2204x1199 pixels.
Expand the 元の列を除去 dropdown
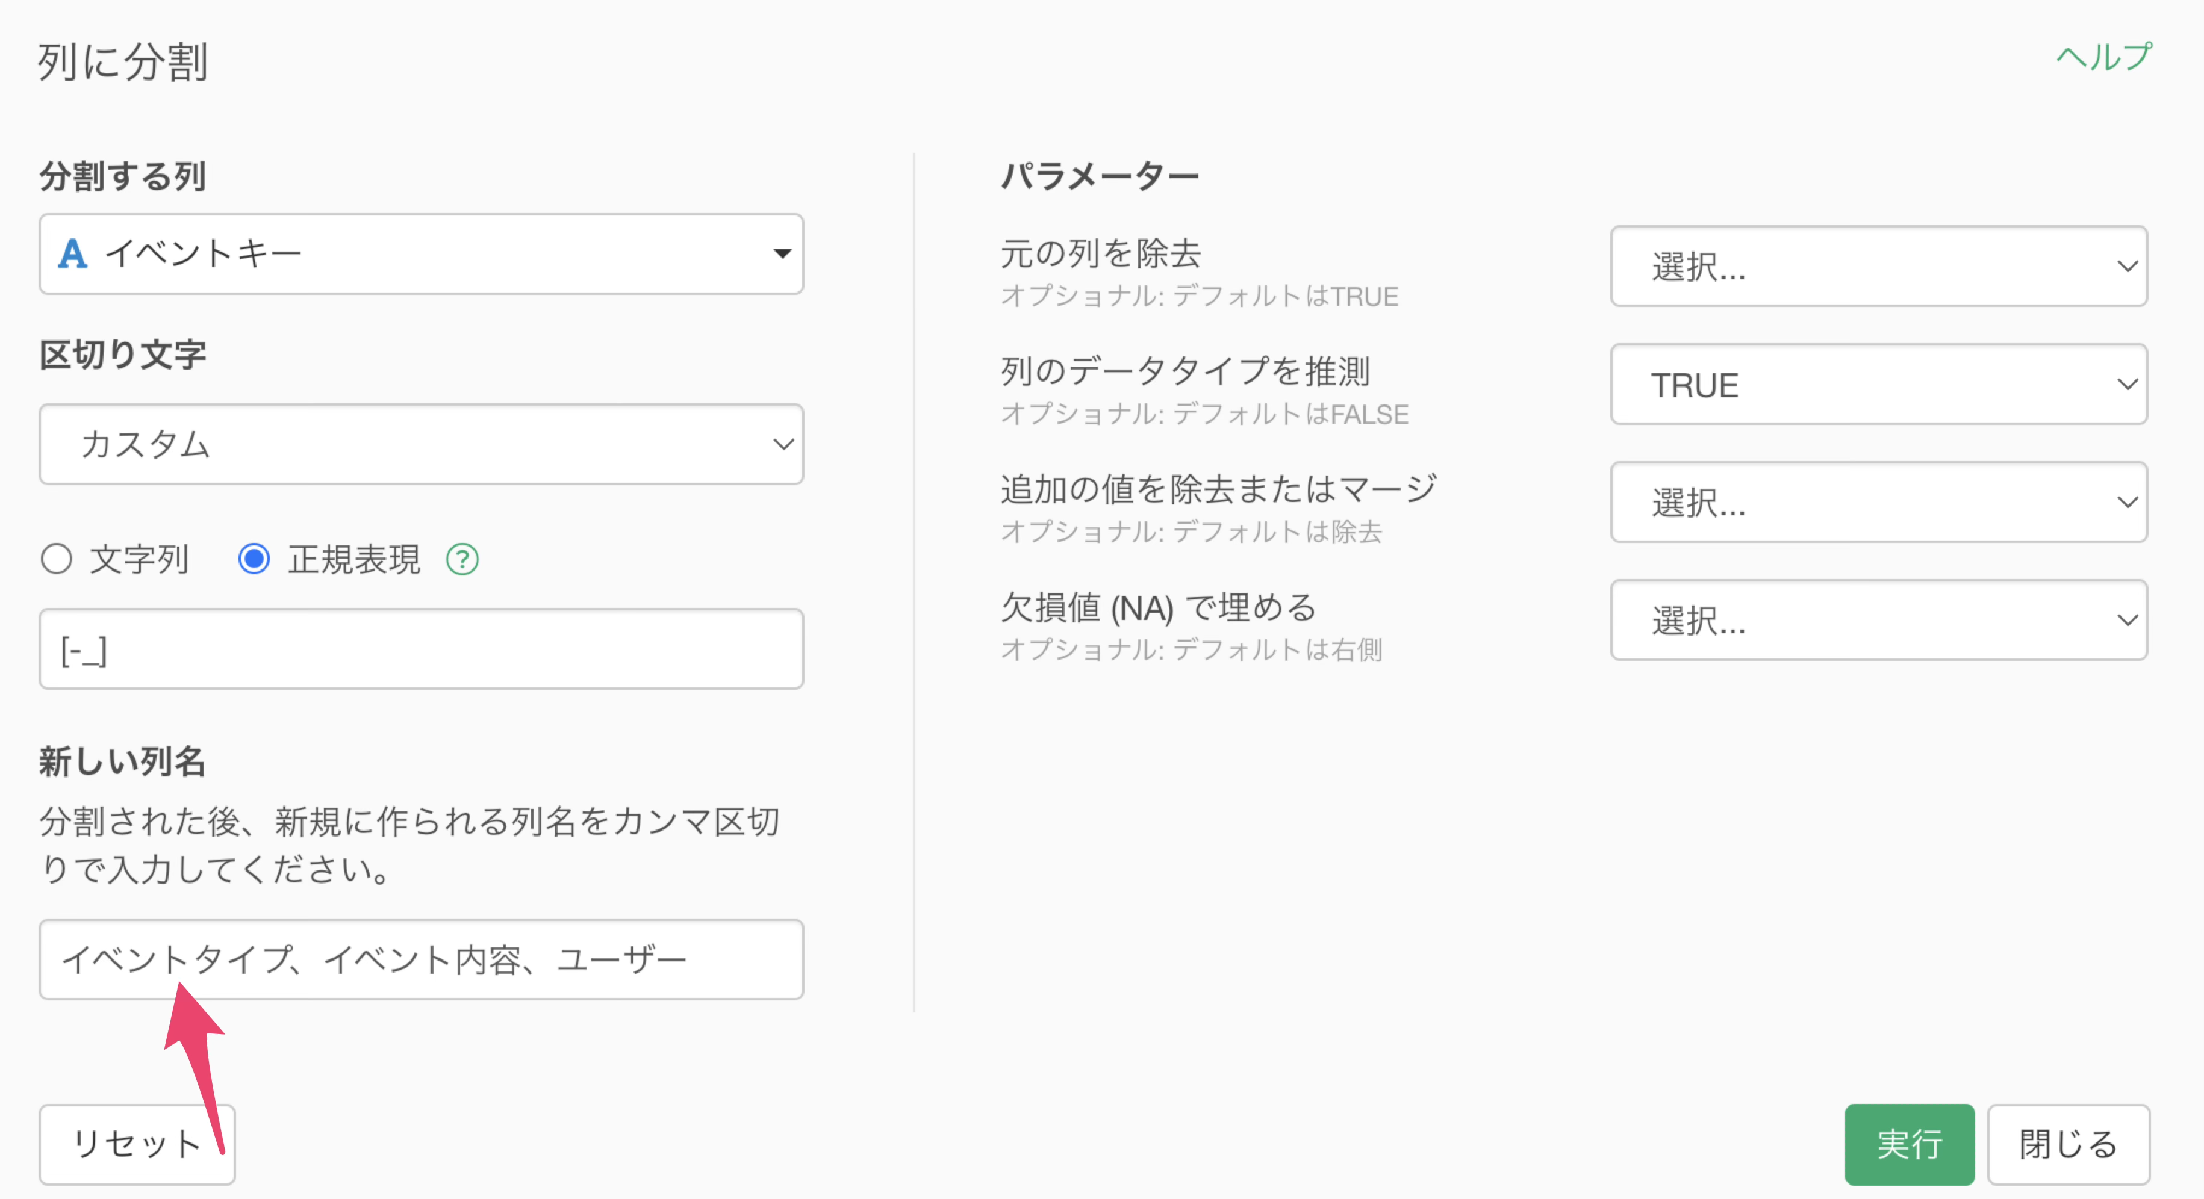[x=1878, y=266]
